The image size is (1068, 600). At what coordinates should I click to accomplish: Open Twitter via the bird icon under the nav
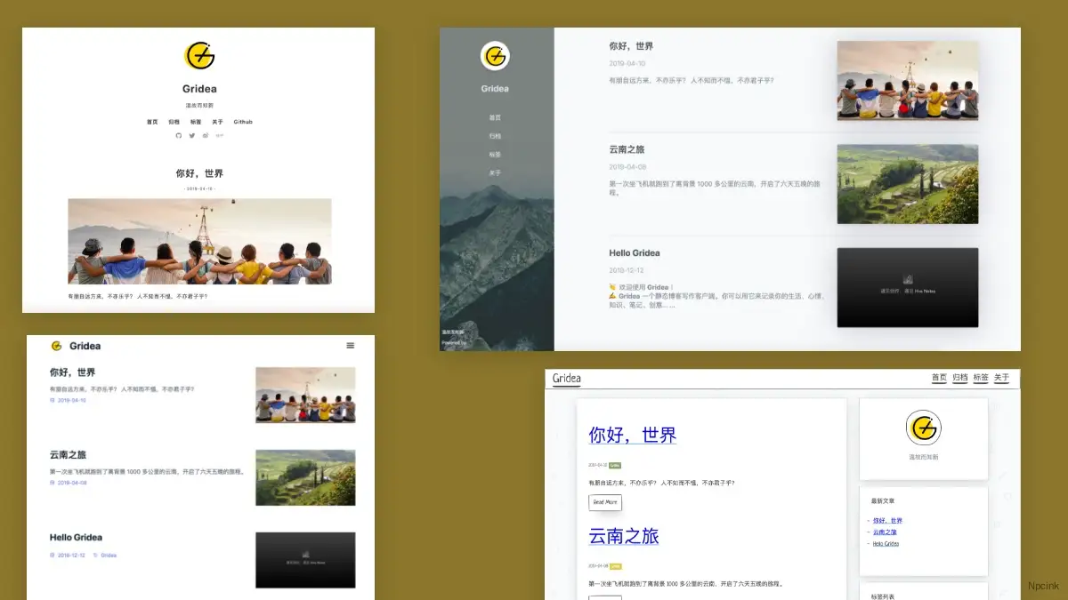coord(192,135)
